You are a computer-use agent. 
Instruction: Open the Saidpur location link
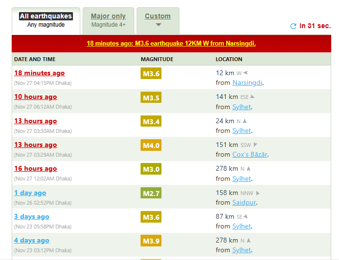[244, 202]
